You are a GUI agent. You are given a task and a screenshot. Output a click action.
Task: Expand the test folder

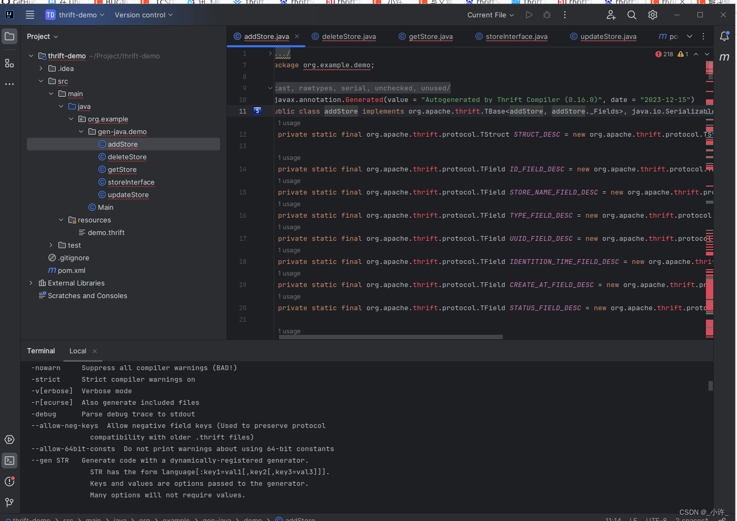[x=51, y=245]
